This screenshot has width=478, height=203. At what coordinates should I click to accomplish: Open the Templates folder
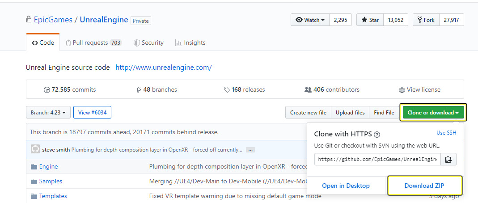pyautogui.click(x=53, y=196)
